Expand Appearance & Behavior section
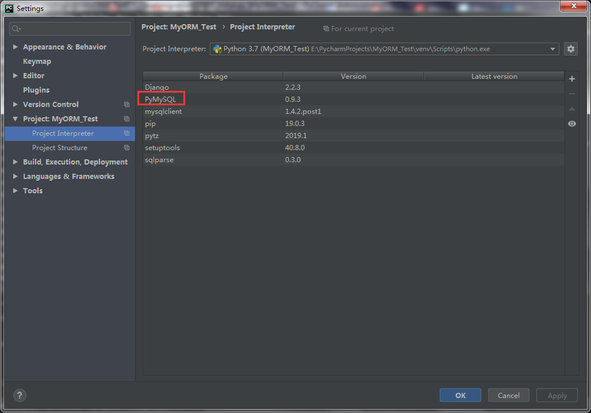This screenshot has width=591, height=413. tap(15, 47)
